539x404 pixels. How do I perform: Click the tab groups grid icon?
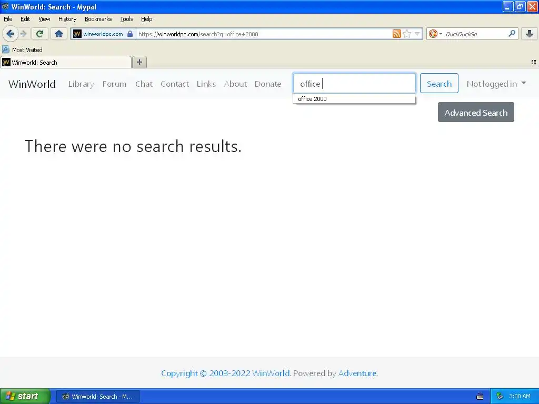coord(534,62)
